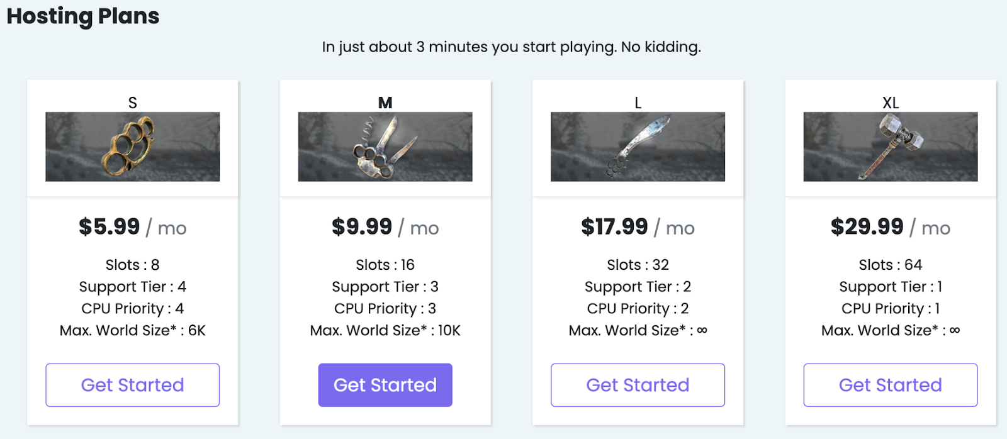This screenshot has height=439, width=1007.
Task: Select the S plan title
Action: click(x=132, y=103)
